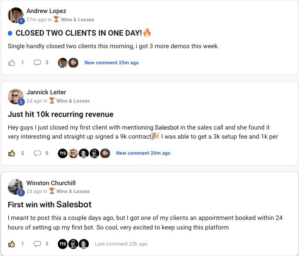Click TYS commenter avatar on Jannick's post
The image size is (299, 256).
63,153
